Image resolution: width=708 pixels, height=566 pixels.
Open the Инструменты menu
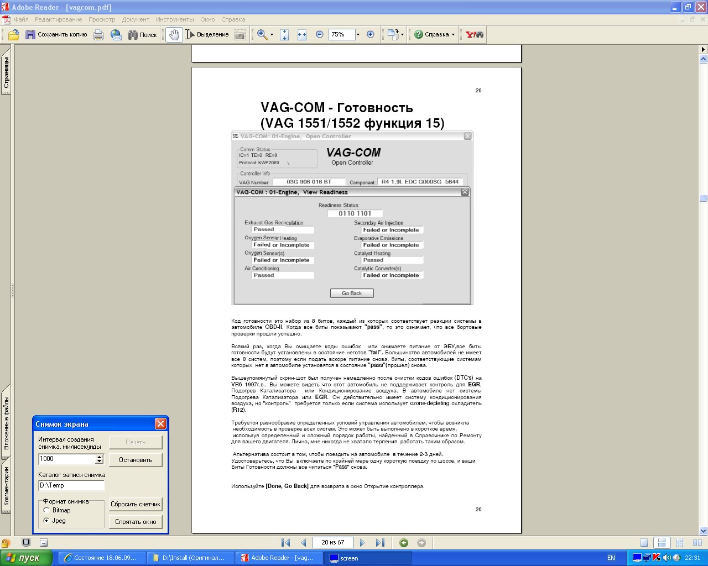(175, 19)
